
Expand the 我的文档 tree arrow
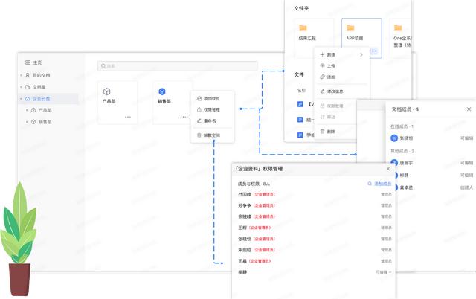click(21, 75)
